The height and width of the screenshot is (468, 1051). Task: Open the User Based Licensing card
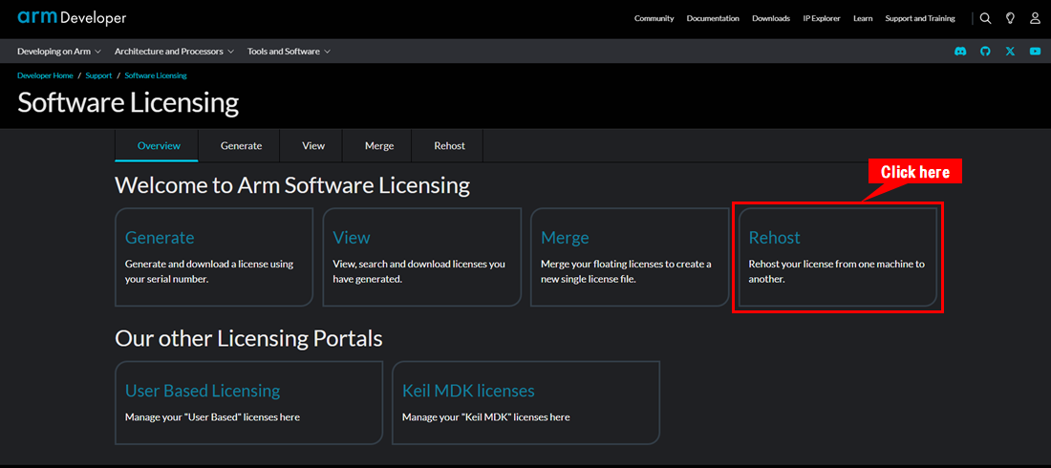coord(248,402)
